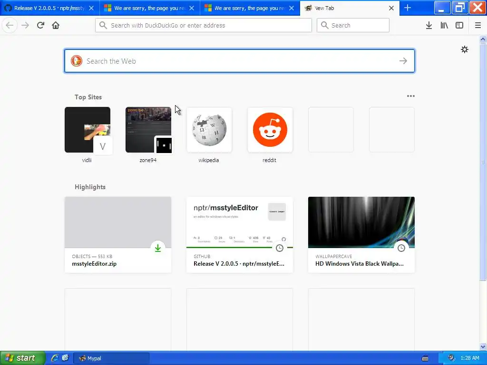Select Mypal taskbar button

111,358
